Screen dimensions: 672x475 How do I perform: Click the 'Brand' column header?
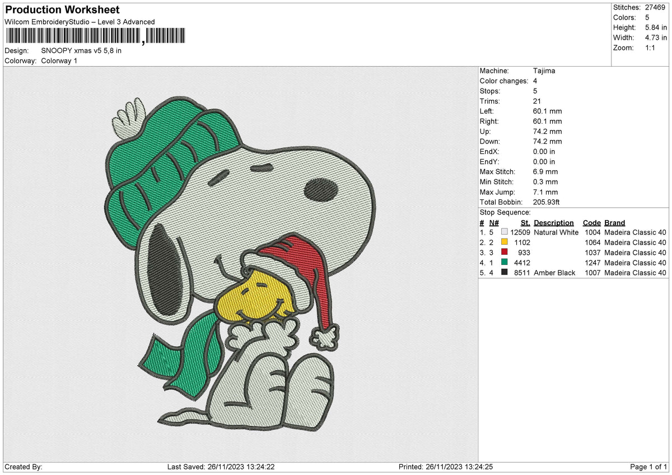point(615,223)
